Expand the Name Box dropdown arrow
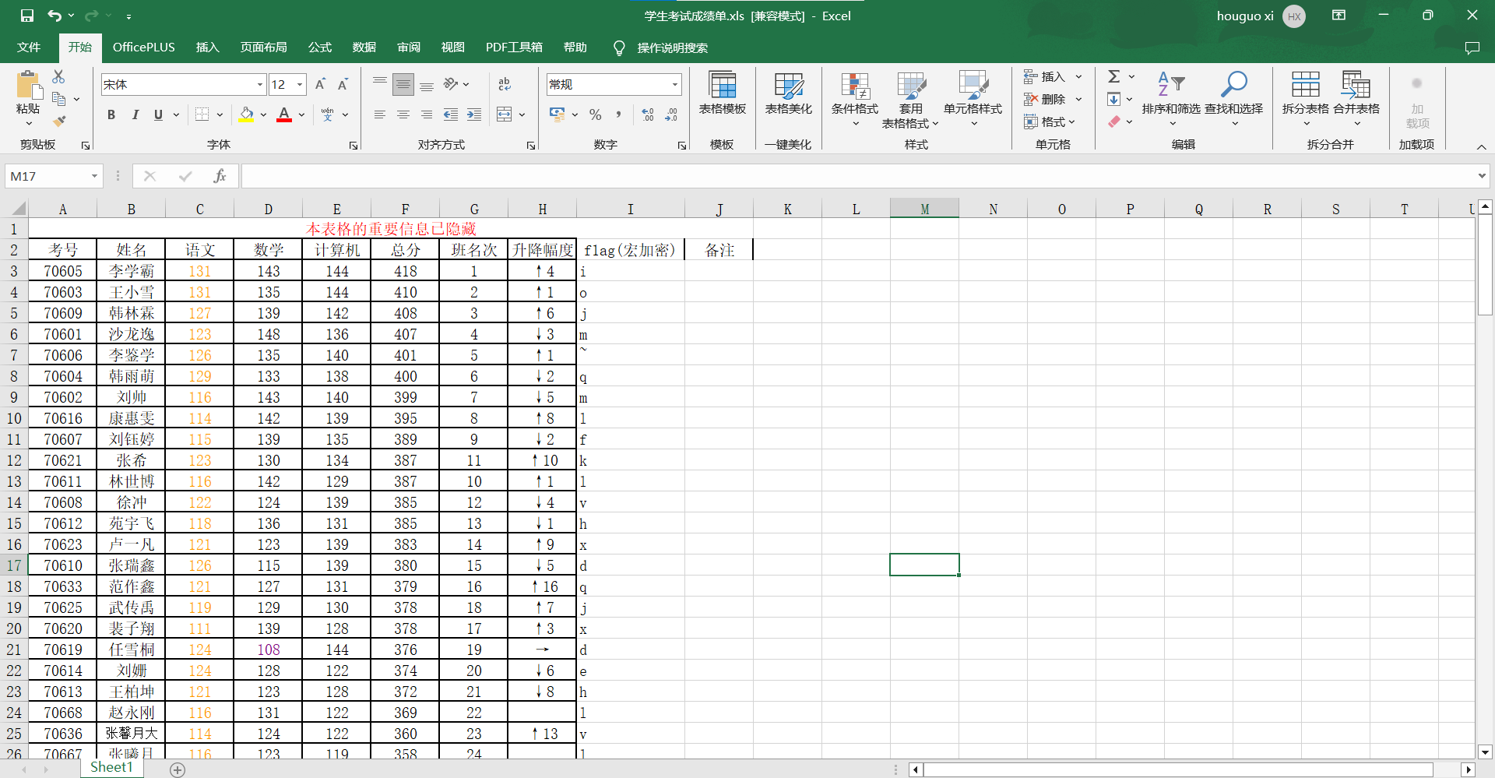This screenshot has height=778, width=1495. (x=94, y=176)
